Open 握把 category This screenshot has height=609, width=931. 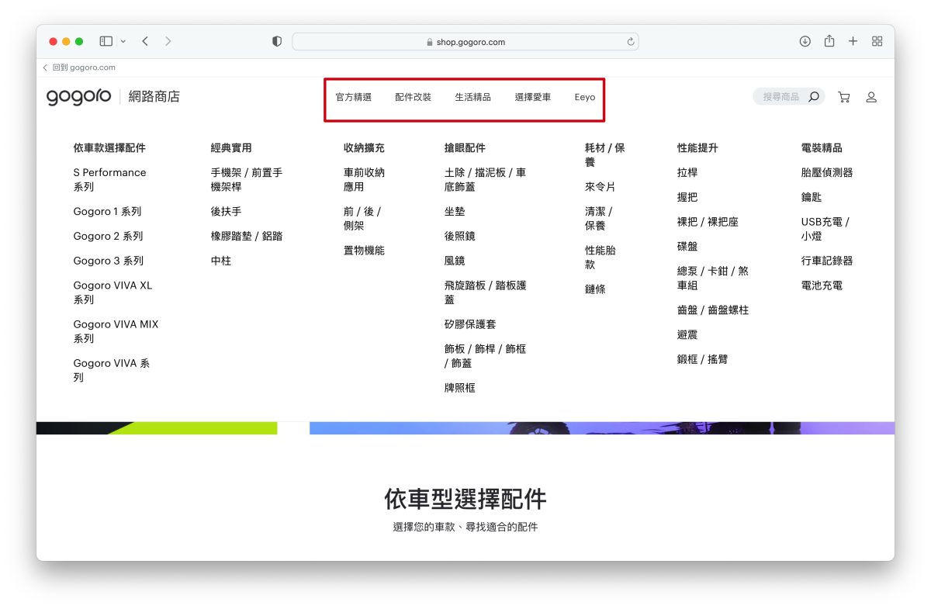tap(687, 197)
